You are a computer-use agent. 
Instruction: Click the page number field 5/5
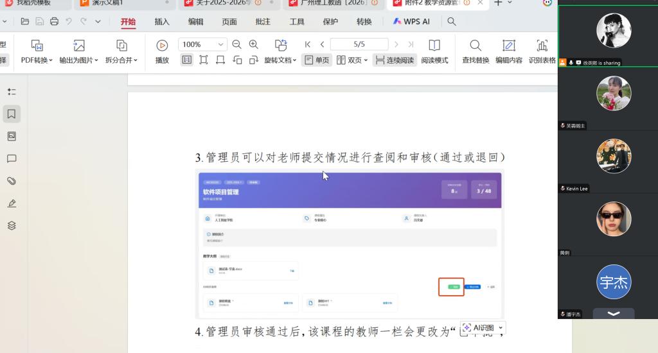(359, 44)
